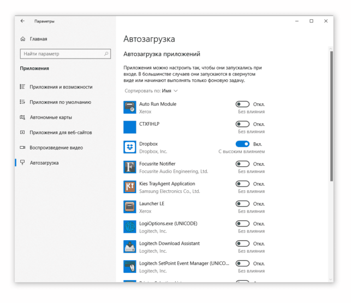Click the CTXFIHLP name text
The height and width of the screenshot is (303, 351).
(150, 124)
